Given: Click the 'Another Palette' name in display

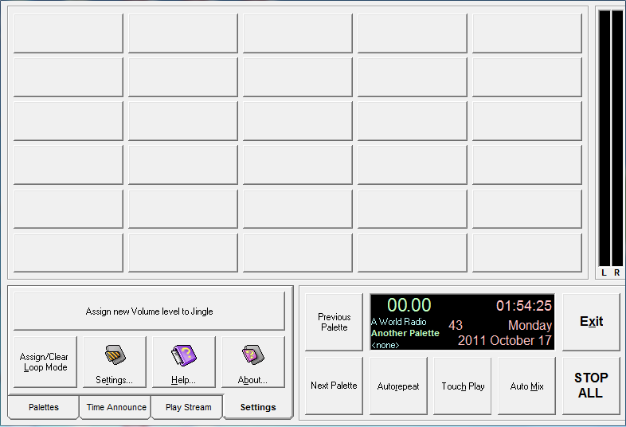Looking at the screenshot, I should pyautogui.click(x=405, y=333).
